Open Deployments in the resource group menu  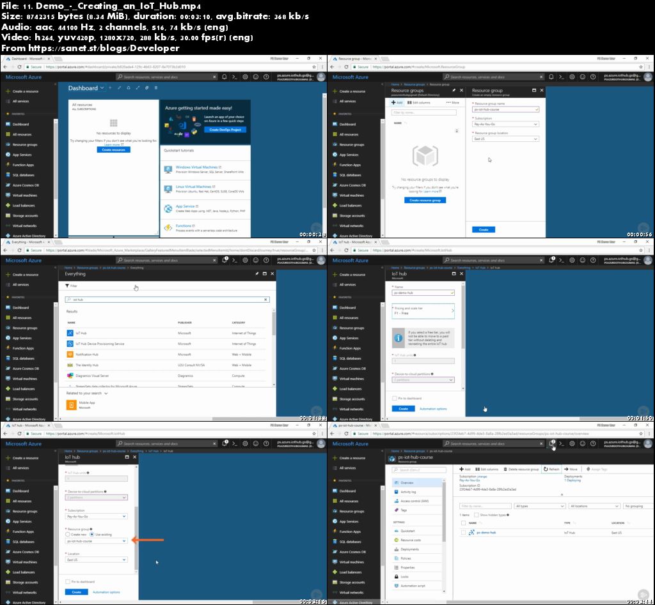(x=418, y=549)
